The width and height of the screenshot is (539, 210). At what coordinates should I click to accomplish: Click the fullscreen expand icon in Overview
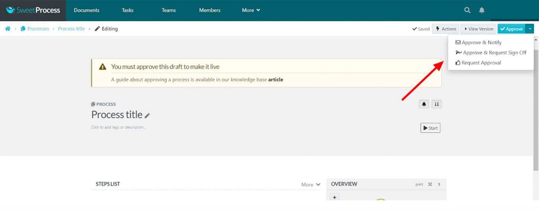(x=430, y=184)
